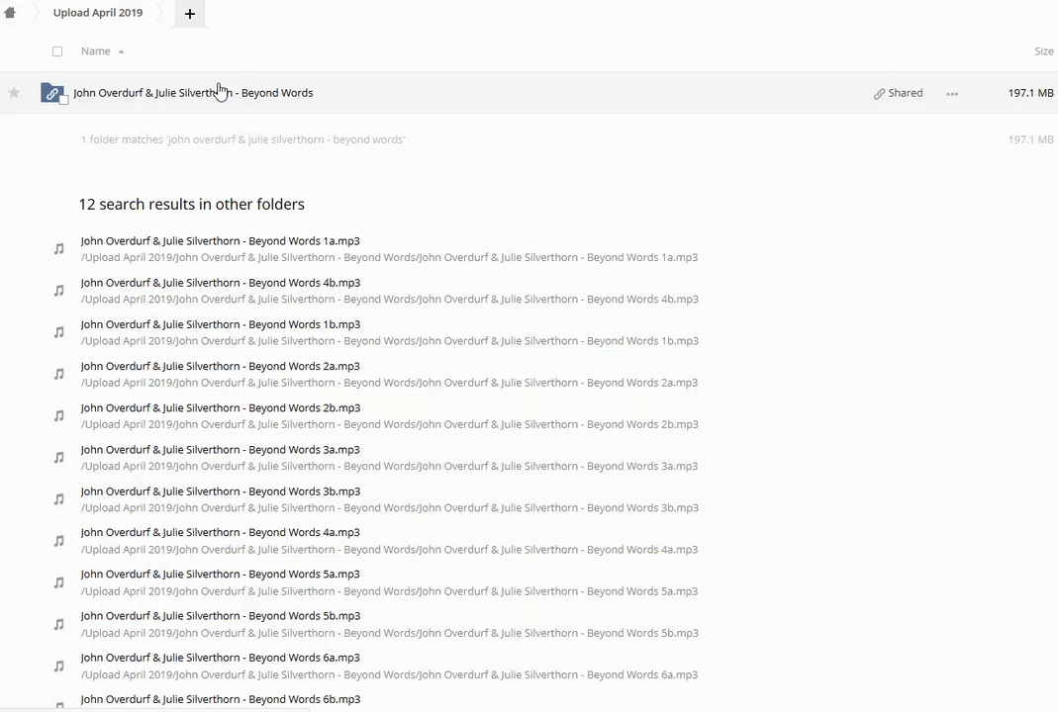Click music icon for Beyond Words 6a.mp3
This screenshot has height=712, width=1058.
click(59, 666)
